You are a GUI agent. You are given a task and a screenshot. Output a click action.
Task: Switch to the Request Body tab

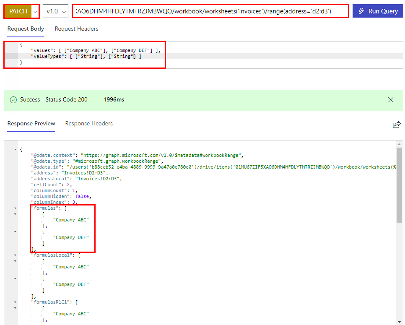coord(26,29)
